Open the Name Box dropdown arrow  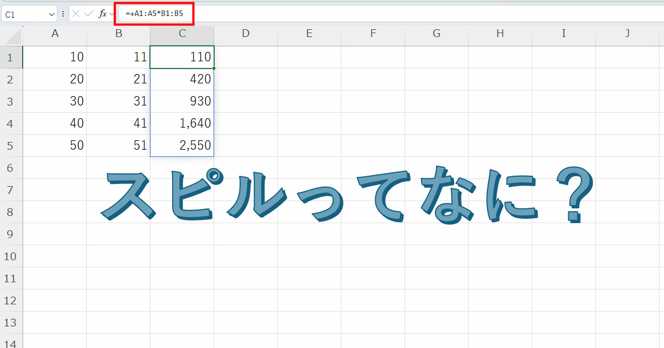(51, 14)
